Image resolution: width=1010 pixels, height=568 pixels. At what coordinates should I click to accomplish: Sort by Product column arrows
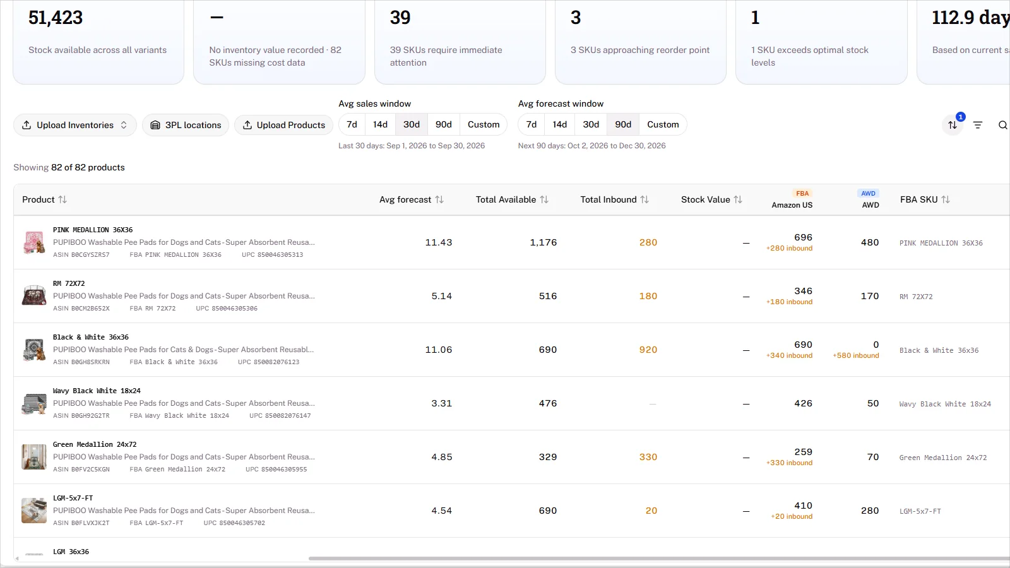62,199
